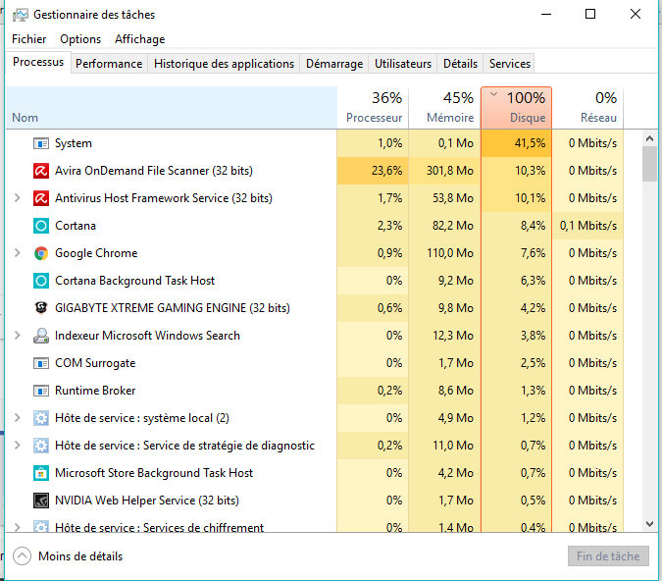662x581 pixels.
Task: Sort by the Mémoire column header
Action: point(444,107)
